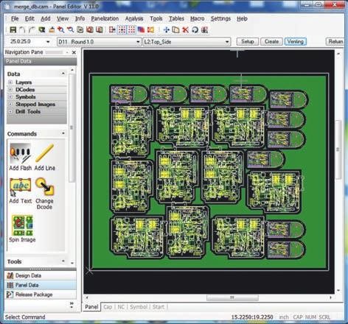
Task: Toggle the highlighted grid snap button
Action: (x=122, y=30)
